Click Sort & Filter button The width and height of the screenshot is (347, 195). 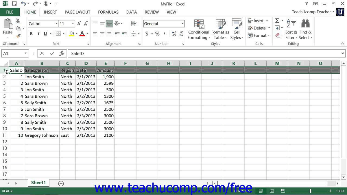click(x=291, y=29)
